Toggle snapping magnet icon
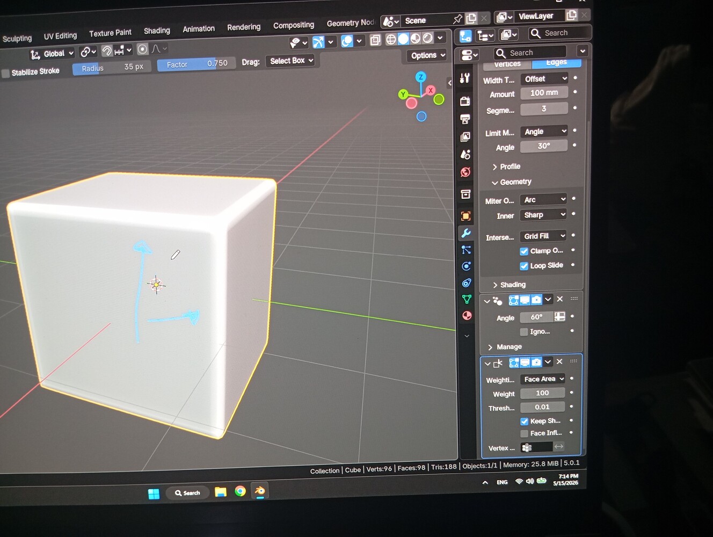This screenshot has width=713, height=537. coord(107,51)
